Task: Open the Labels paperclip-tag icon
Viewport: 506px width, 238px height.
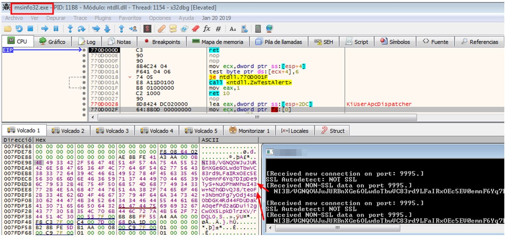Action: (184, 29)
